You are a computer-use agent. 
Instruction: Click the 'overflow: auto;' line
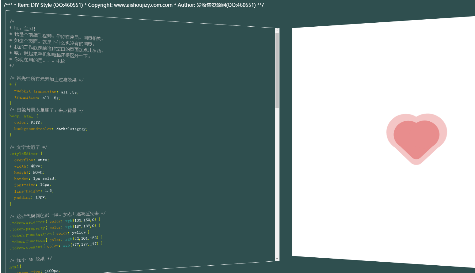point(32,160)
